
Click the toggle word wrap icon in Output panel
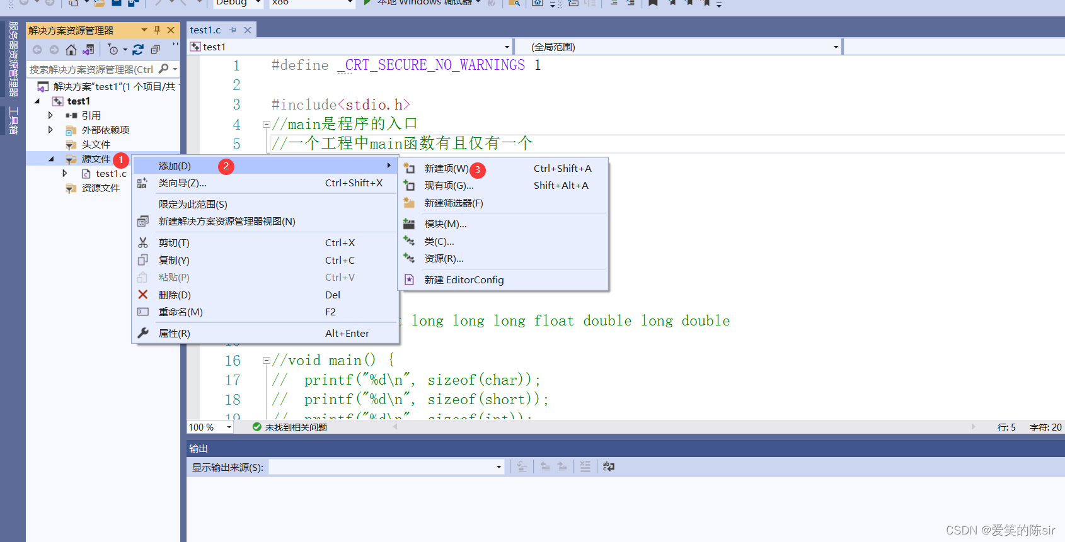pyautogui.click(x=609, y=466)
